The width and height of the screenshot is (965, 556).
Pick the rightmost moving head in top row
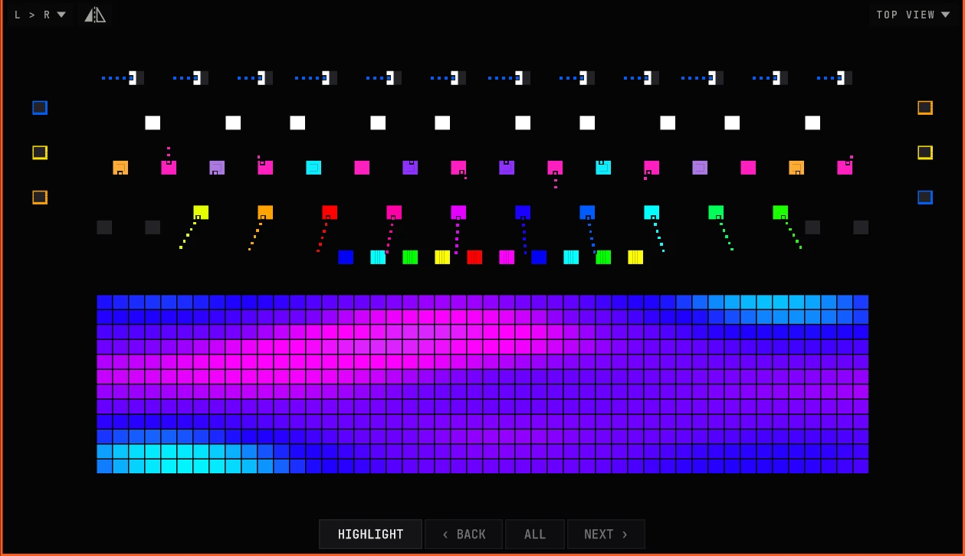coord(845,78)
